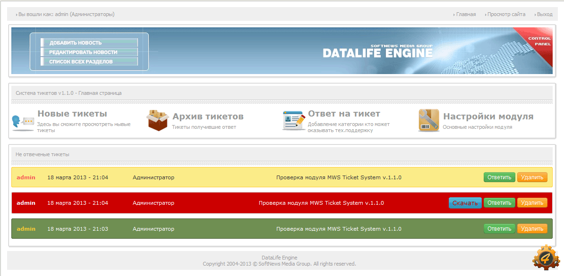The image size is (564, 276).
Task: Click Ответить in the green ticket row
Action: 499,229
